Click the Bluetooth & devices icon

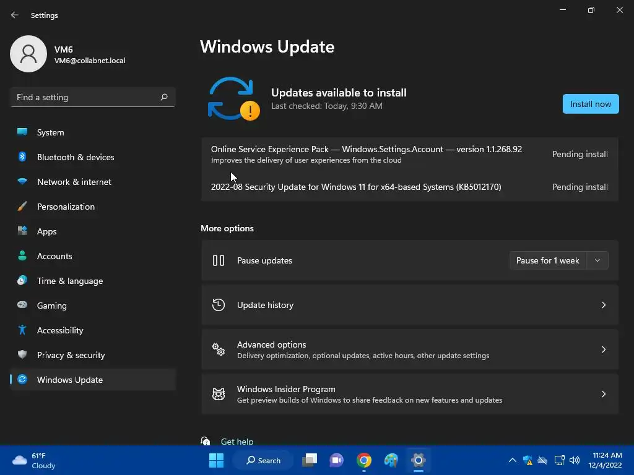pyautogui.click(x=22, y=156)
